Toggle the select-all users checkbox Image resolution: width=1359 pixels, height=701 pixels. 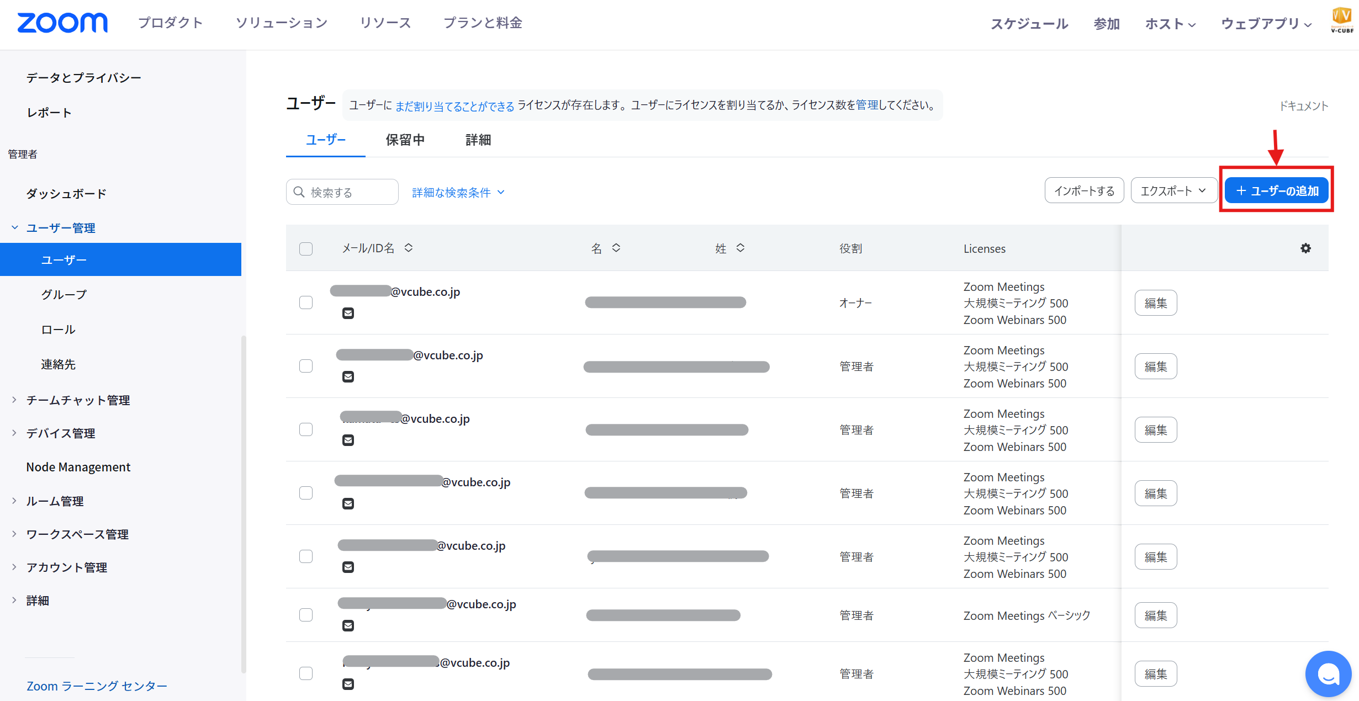coord(306,248)
